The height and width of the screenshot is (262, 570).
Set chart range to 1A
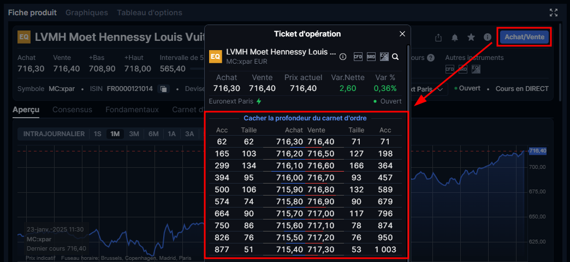[171, 134]
